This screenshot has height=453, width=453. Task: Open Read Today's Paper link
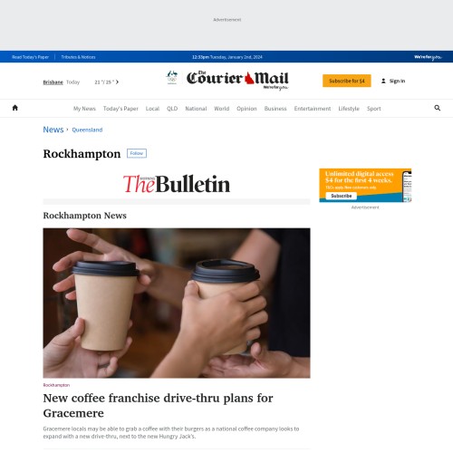click(x=30, y=57)
